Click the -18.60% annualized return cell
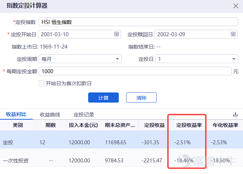Viewport: 243px width, 174px height. point(220,161)
